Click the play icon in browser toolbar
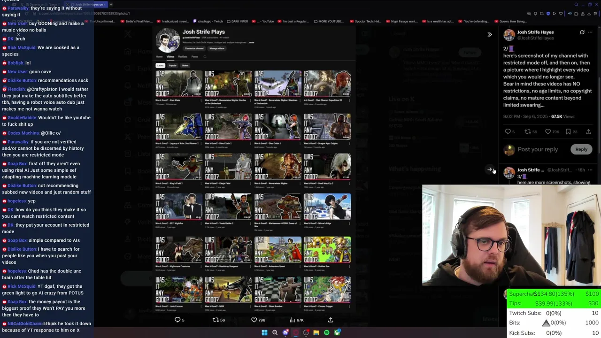 click(555, 14)
